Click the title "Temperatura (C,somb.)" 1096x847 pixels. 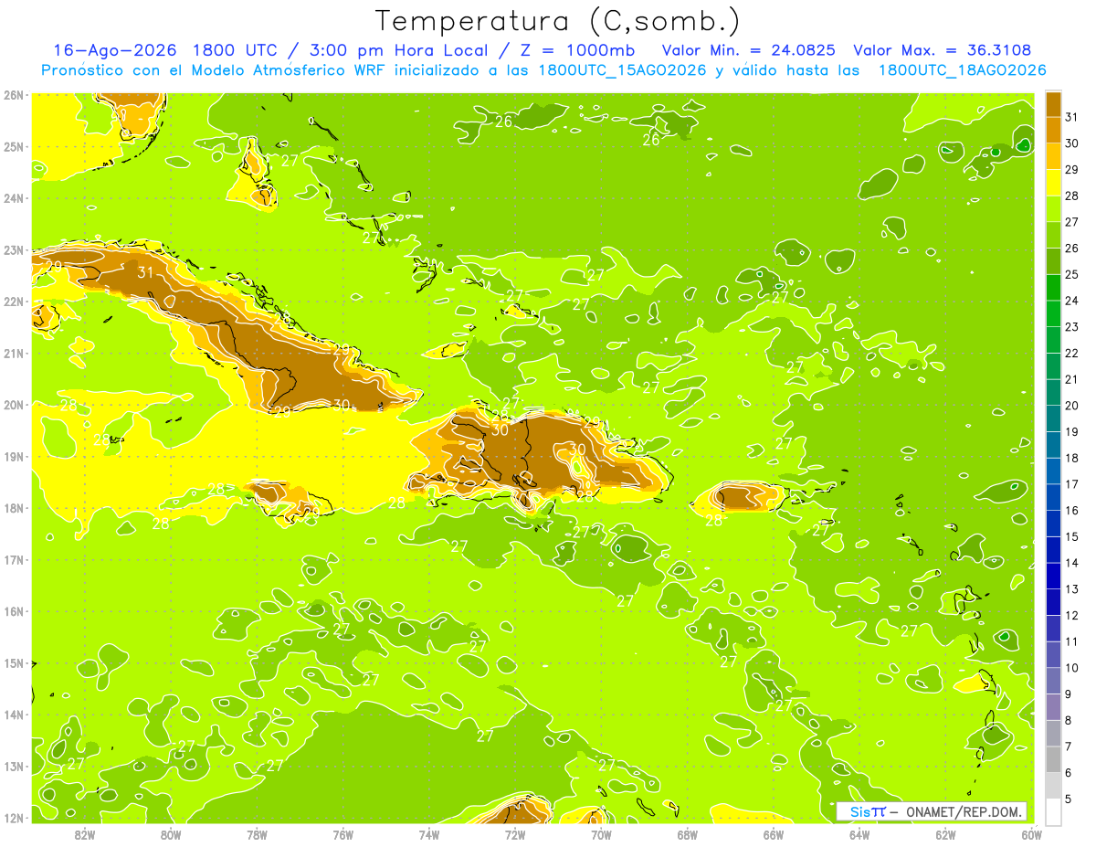[x=557, y=20]
